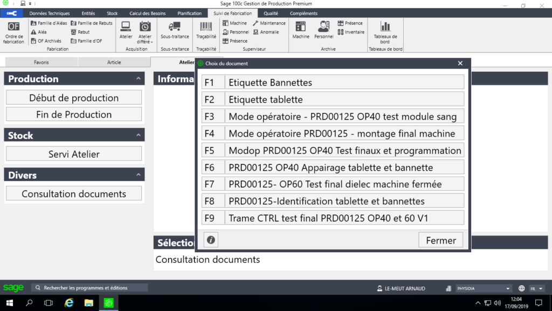Open the PHYSIDIA company dropdown
This screenshot has height=311, width=552.
pos(484,288)
